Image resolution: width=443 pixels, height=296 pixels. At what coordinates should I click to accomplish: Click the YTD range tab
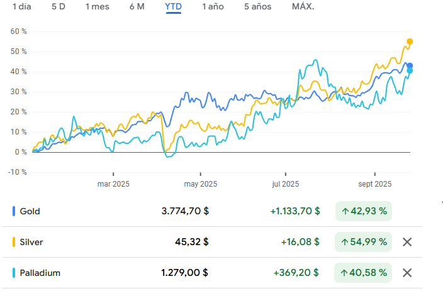click(x=173, y=7)
